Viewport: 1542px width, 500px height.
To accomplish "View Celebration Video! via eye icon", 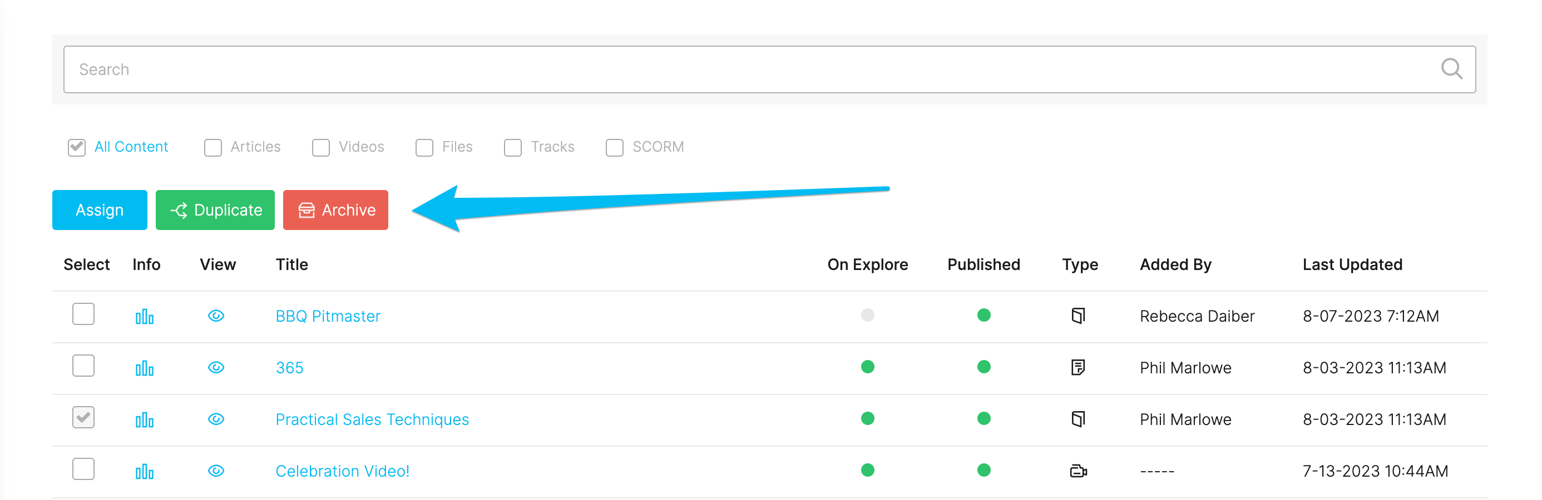I will pos(216,471).
